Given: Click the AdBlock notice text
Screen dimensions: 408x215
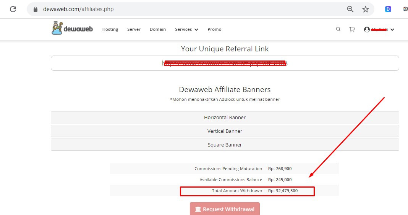Looking at the screenshot, I should coord(225,99).
